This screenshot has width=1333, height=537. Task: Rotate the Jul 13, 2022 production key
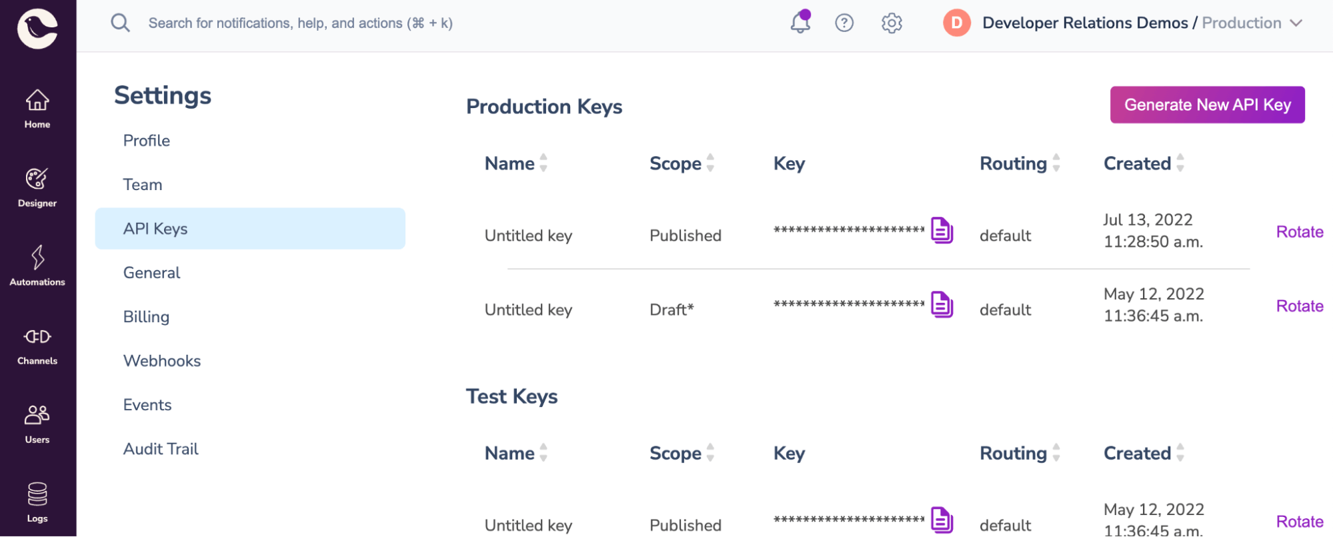[x=1299, y=232]
